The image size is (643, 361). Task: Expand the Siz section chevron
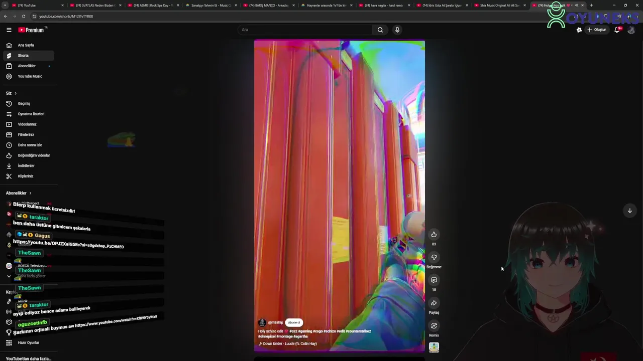click(x=15, y=93)
